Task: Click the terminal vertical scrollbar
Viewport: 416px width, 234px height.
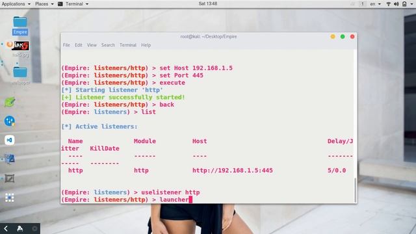Action: (x=356, y=190)
